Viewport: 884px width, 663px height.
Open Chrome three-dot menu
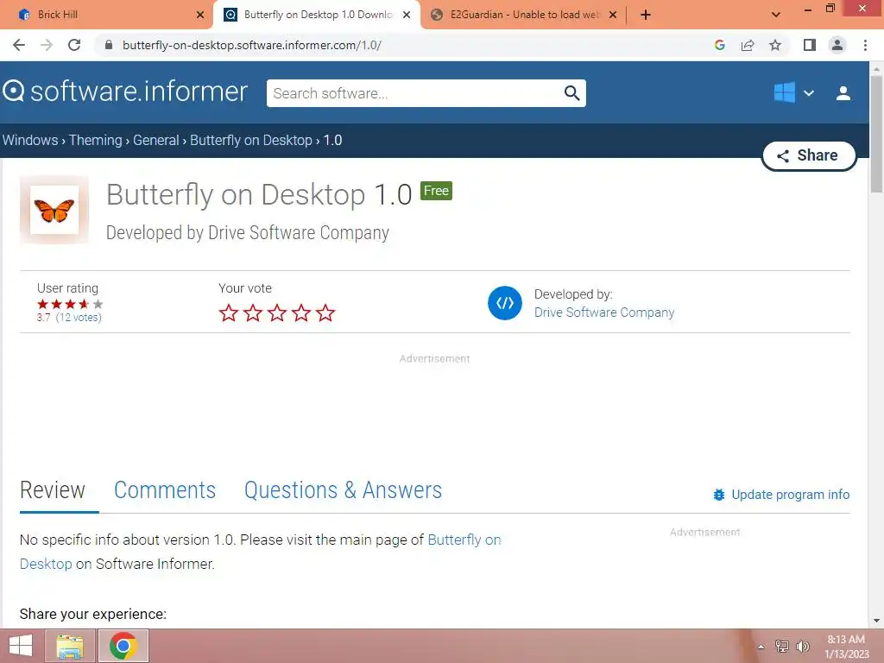coord(865,45)
